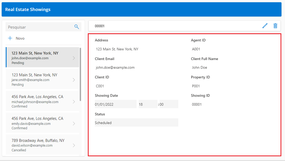The width and height of the screenshot is (285, 161).
Task: Click the Client Email field label
Action: tap(105, 59)
